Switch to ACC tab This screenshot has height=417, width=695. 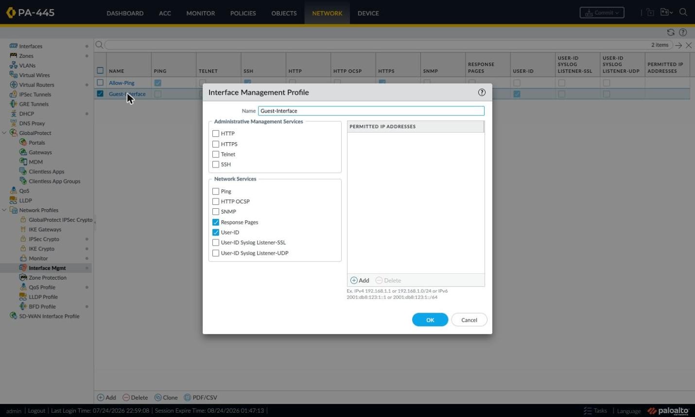click(x=165, y=13)
